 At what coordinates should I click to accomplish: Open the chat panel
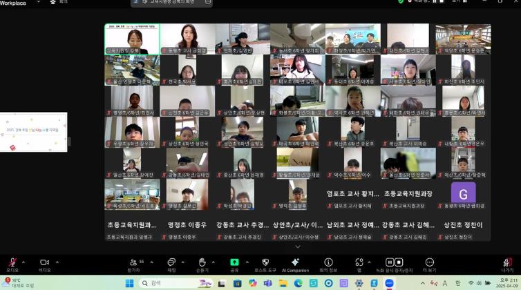pyautogui.click(x=171, y=263)
